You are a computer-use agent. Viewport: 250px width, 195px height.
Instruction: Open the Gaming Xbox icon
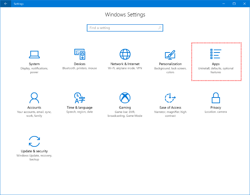click(x=125, y=98)
